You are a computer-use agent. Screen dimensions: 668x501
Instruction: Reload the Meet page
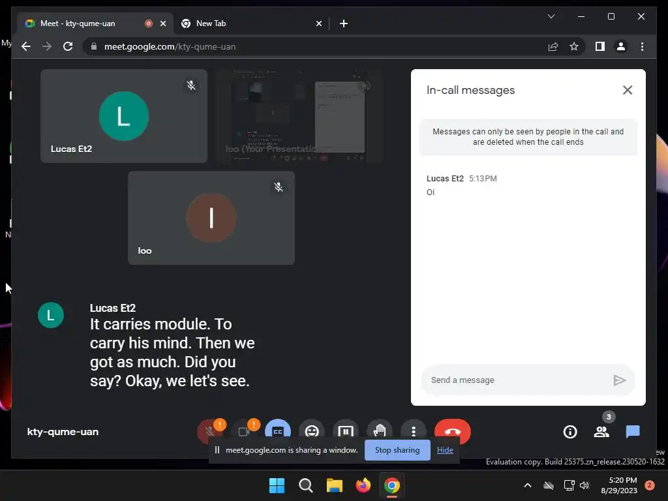(68, 46)
